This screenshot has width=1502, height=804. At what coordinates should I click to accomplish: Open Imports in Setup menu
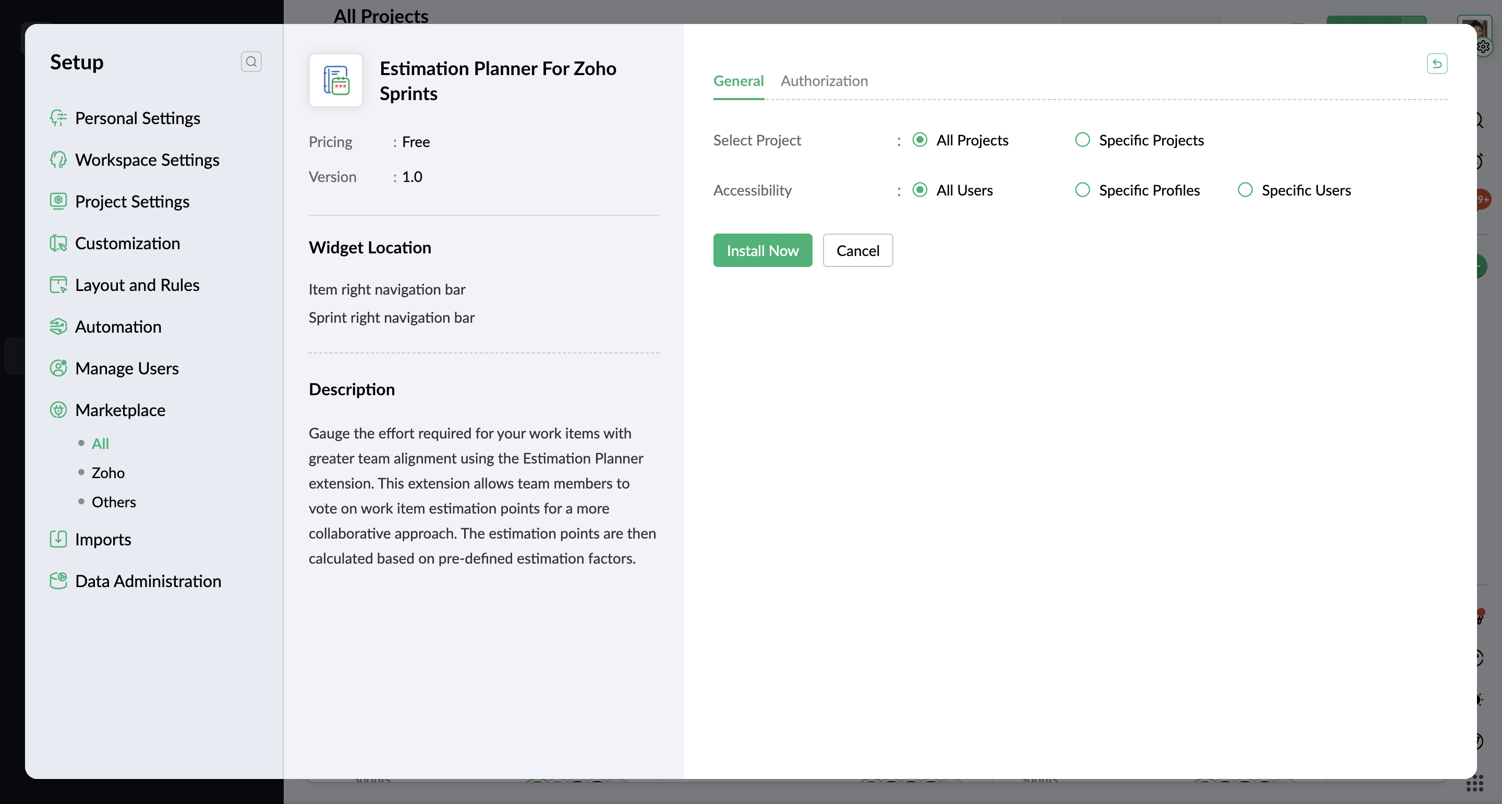coord(103,539)
